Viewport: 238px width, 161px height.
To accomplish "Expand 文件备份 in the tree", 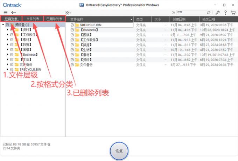I will [x=7, y=64].
